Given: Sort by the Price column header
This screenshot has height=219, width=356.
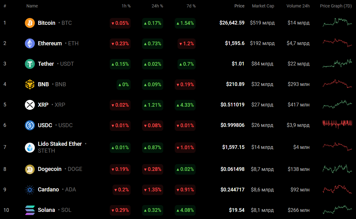Looking at the screenshot, I should [x=239, y=6].
